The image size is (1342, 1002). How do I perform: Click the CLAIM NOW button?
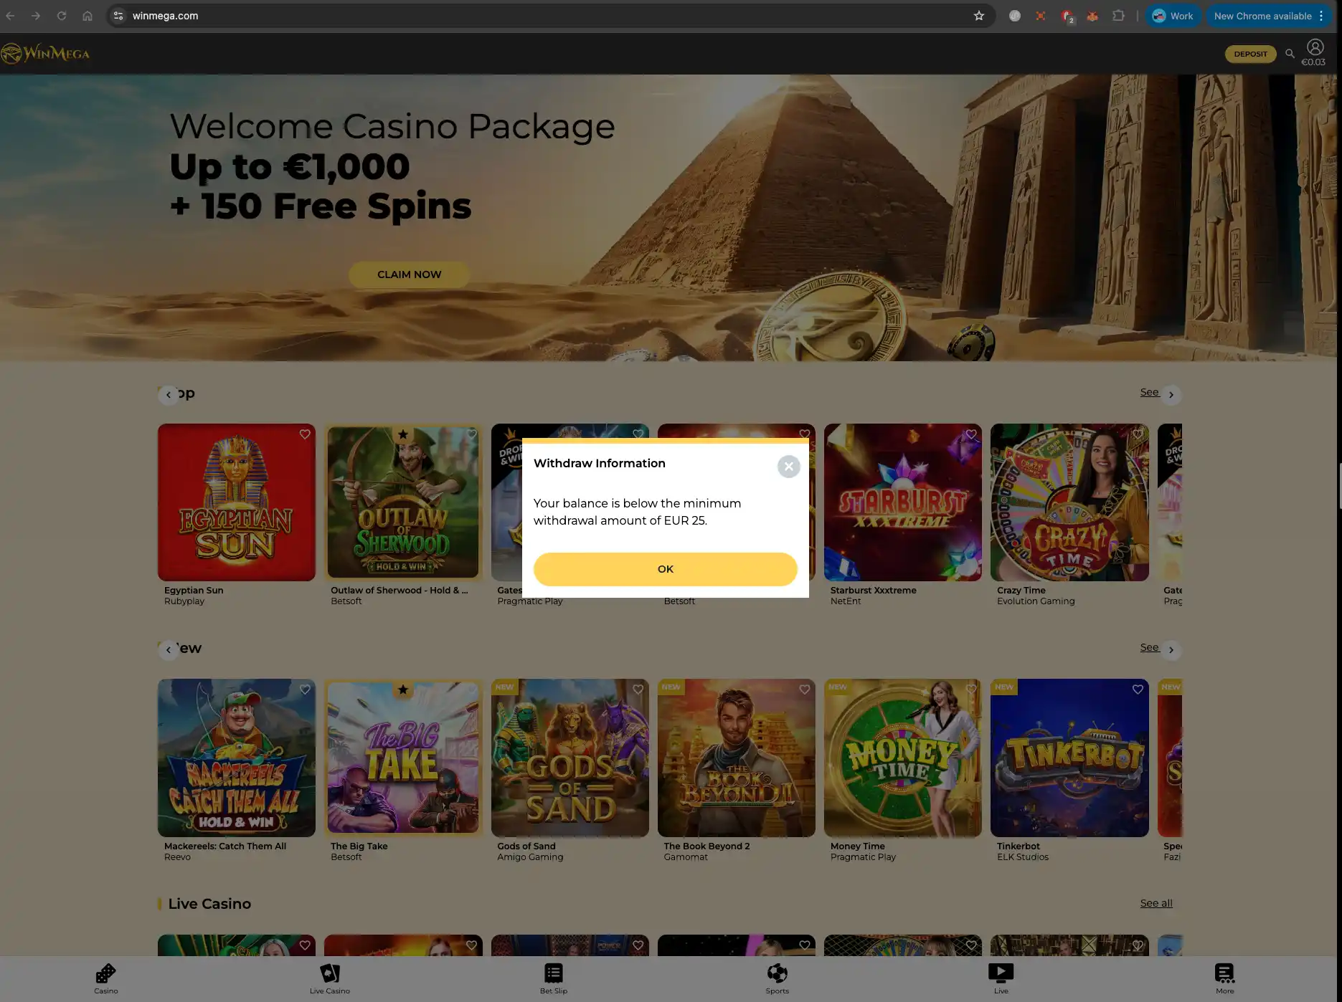tap(409, 275)
